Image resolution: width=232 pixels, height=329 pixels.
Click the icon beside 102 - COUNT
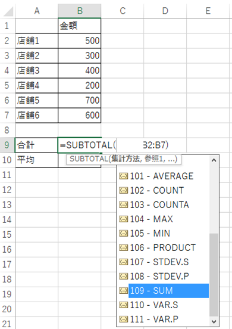point(123,190)
